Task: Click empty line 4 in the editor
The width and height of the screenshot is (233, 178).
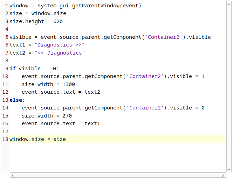Action: 117,29
